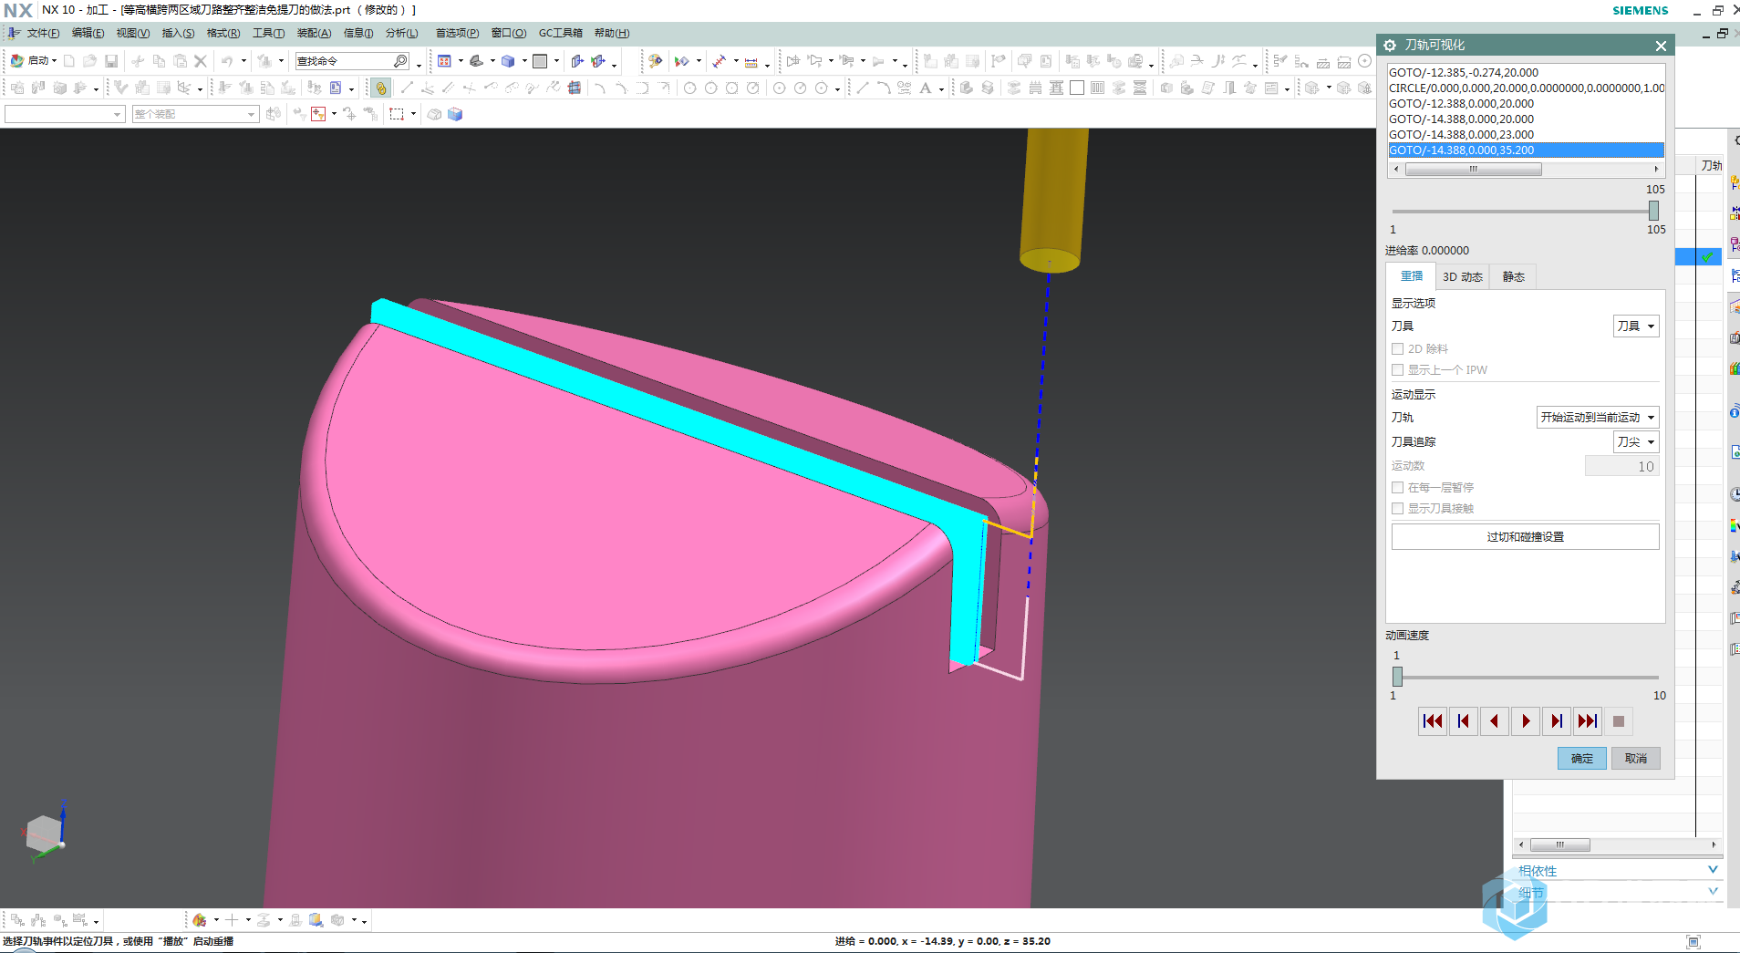This screenshot has width=1740, height=953.
Task: Open the 开始运动到当前运动 dropdown
Action: pos(1598,417)
